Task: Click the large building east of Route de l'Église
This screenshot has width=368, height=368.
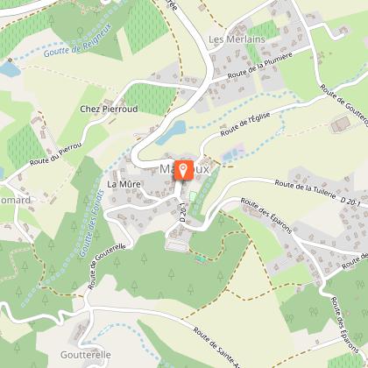Action: click(341, 124)
